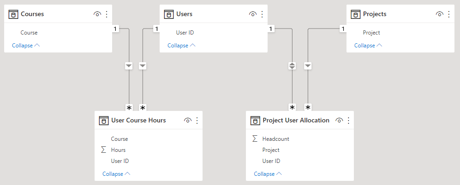Toggle visibility of the Projects table

[439, 14]
